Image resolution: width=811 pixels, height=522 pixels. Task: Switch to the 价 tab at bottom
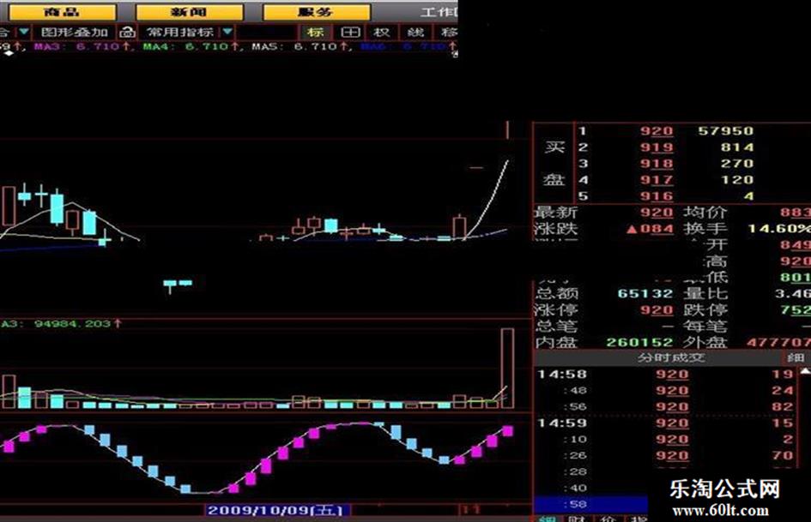[x=608, y=518]
